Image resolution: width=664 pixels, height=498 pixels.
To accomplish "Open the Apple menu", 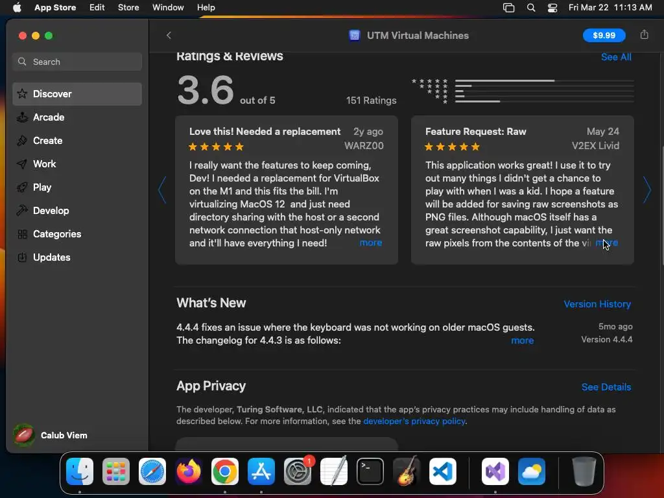I will click(x=17, y=7).
